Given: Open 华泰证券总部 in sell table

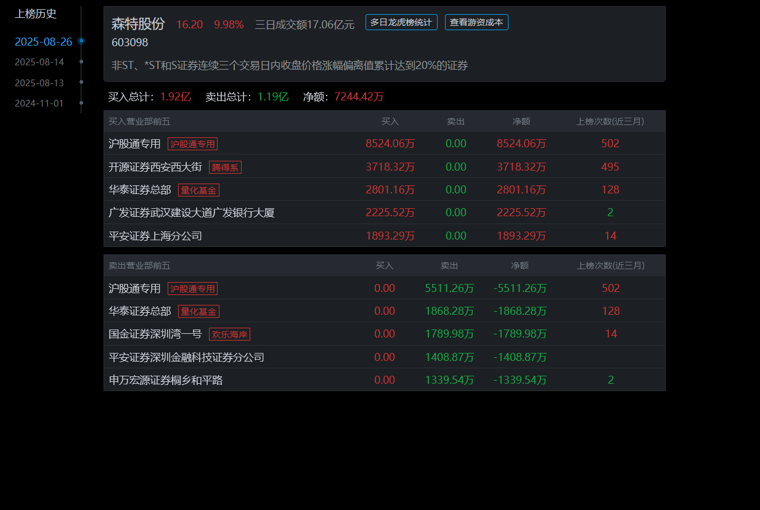Looking at the screenshot, I should 140,311.
